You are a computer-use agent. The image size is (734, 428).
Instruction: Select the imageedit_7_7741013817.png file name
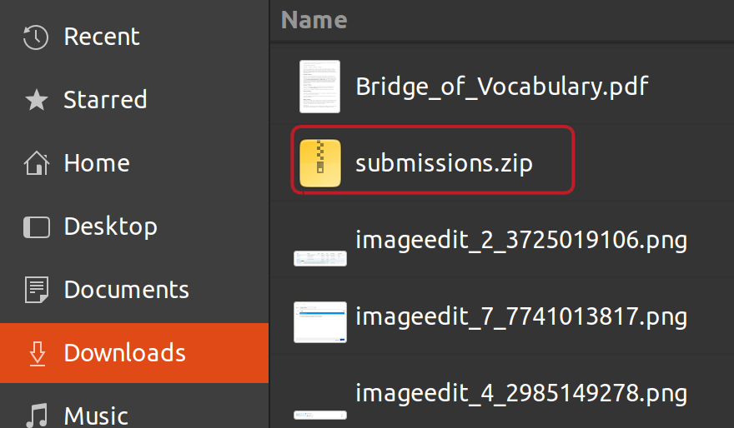coord(521,316)
